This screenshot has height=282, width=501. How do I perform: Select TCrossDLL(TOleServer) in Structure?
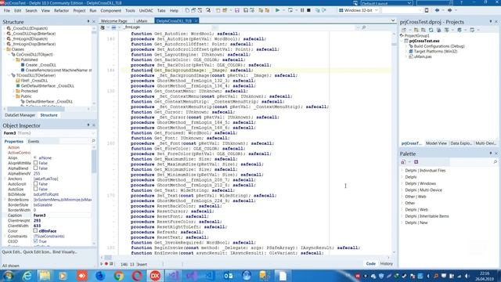(36, 75)
